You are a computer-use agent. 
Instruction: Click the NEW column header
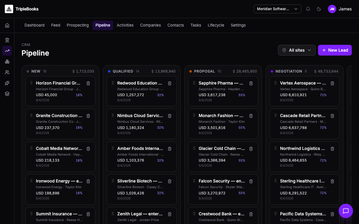pyautogui.click(x=36, y=71)
